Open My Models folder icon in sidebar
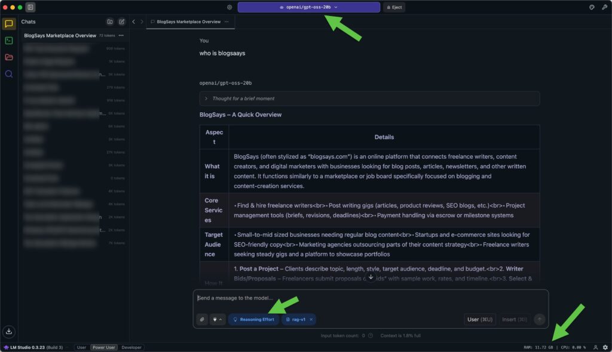Viewport: 612px width, 352px height. [8, 57]
